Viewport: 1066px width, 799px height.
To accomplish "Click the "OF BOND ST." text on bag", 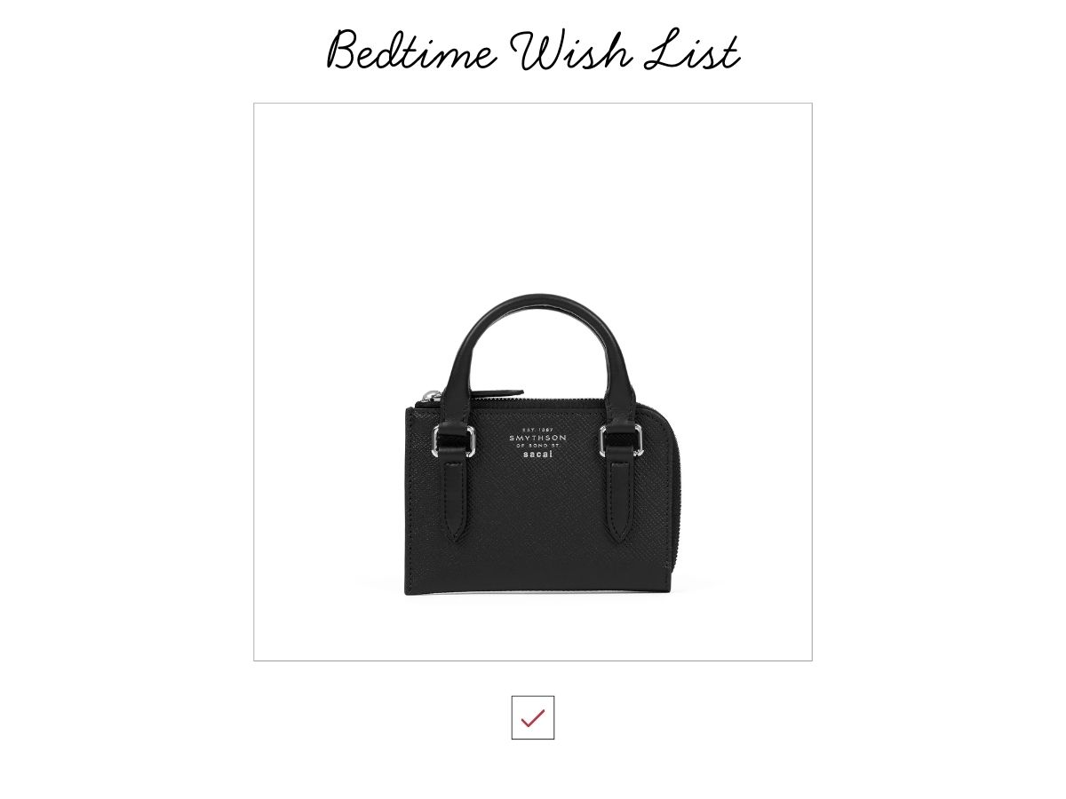I will (537, 447).
